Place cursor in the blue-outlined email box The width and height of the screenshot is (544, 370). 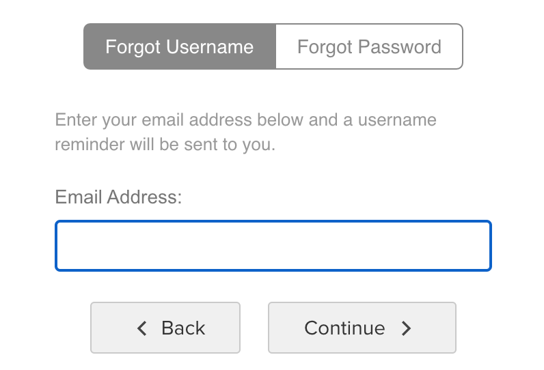pos(273,246)
